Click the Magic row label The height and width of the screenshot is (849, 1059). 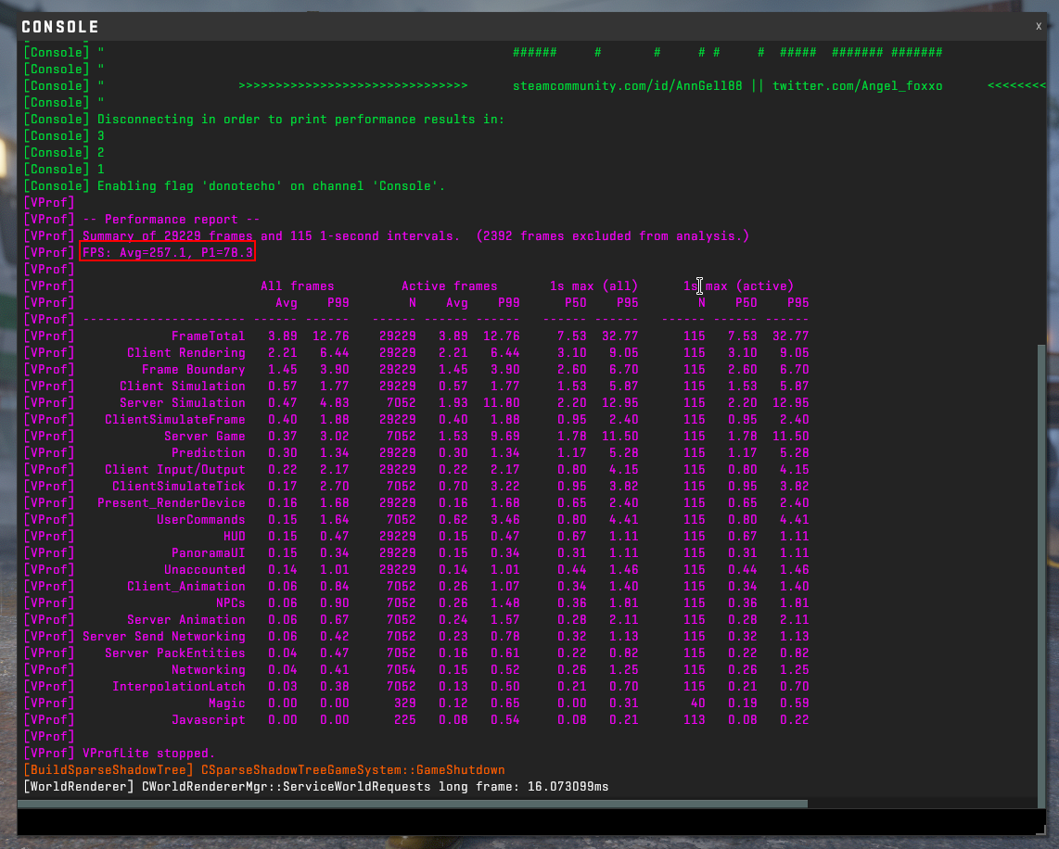(x=226, y=703)
